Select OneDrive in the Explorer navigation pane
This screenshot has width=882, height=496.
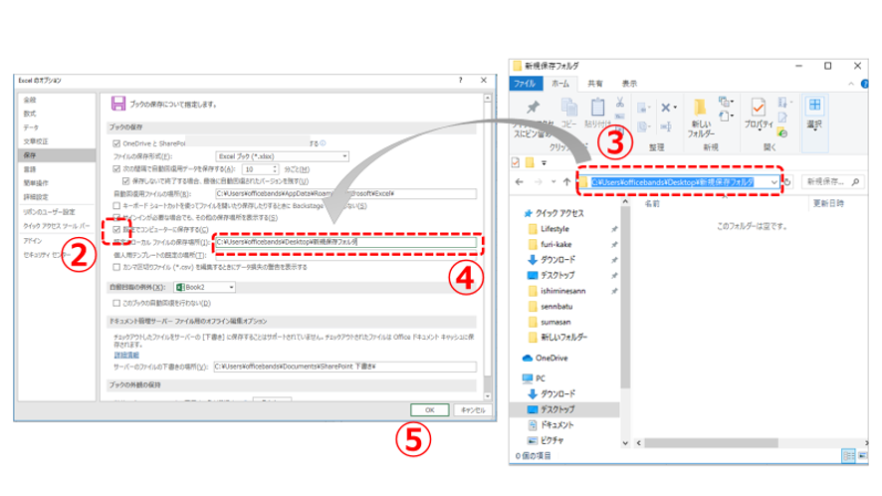(x=546, y=359)
